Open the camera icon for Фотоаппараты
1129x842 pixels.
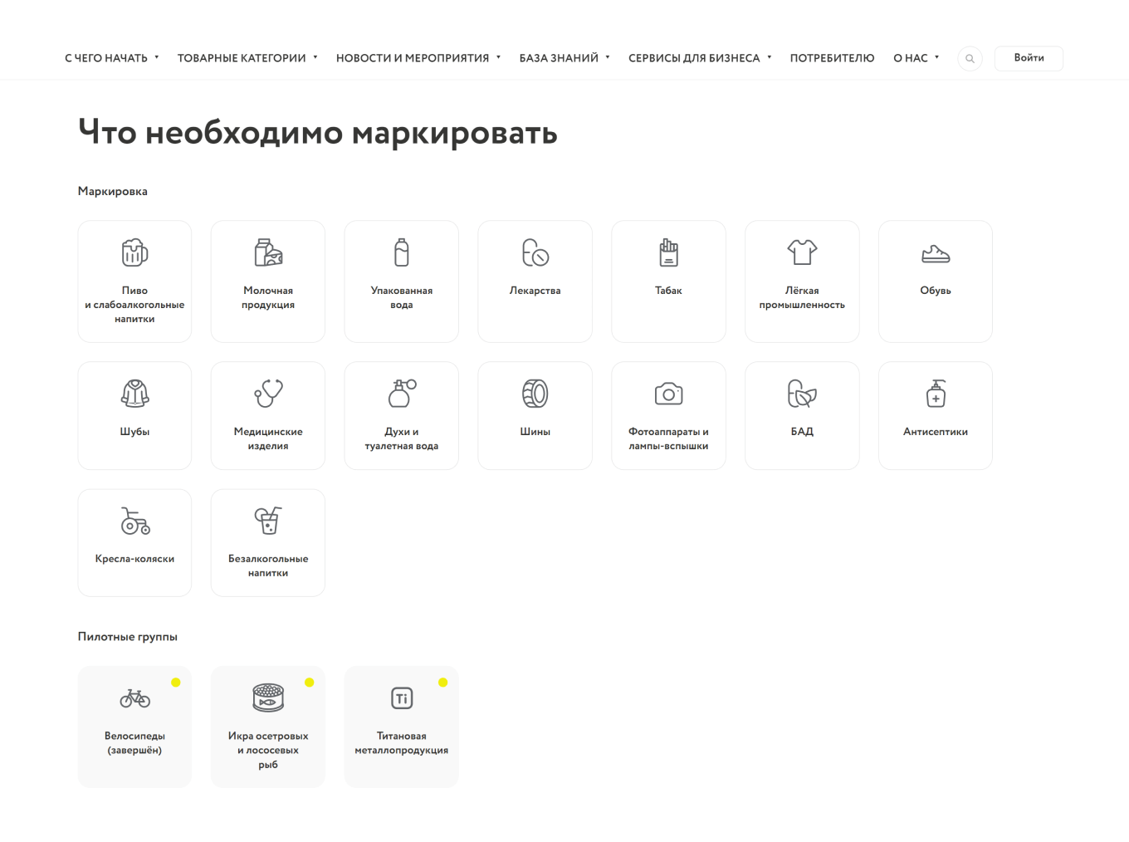[x=668, y=394]
